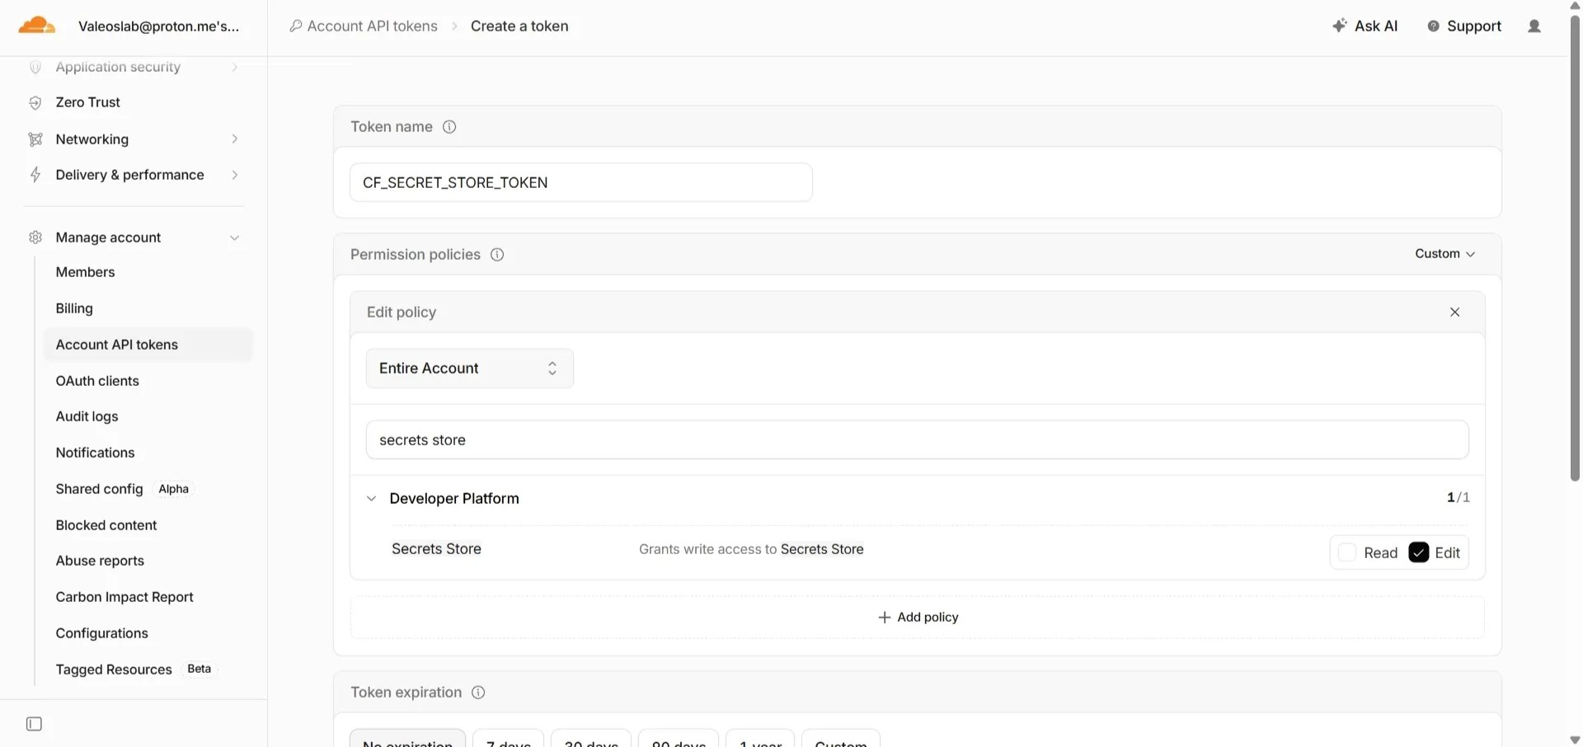Open the user profile icon
Image resolution: width=1583 pixels, height=747 pixels.
[1534, 26]
